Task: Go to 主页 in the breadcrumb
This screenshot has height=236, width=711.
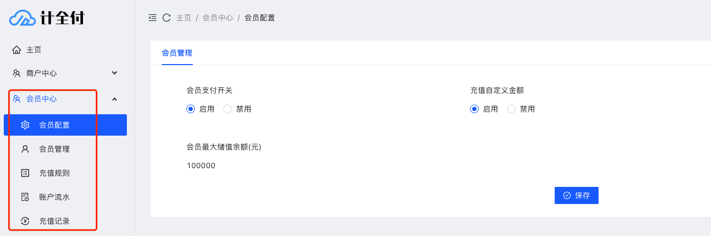Action: click(184, 18)
